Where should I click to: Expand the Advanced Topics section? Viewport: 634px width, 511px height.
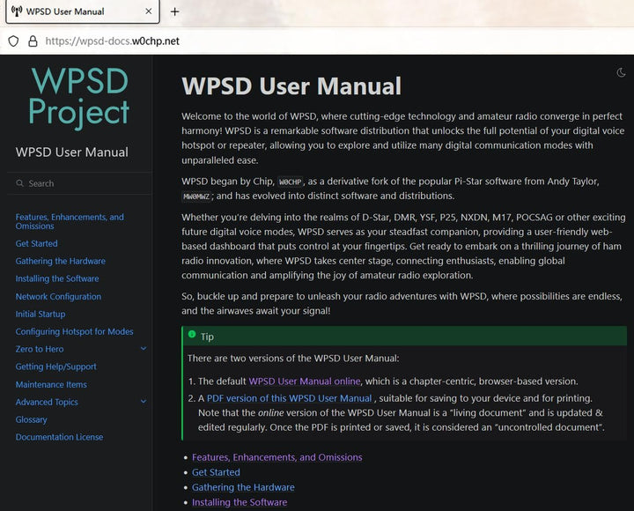(144, 402)
